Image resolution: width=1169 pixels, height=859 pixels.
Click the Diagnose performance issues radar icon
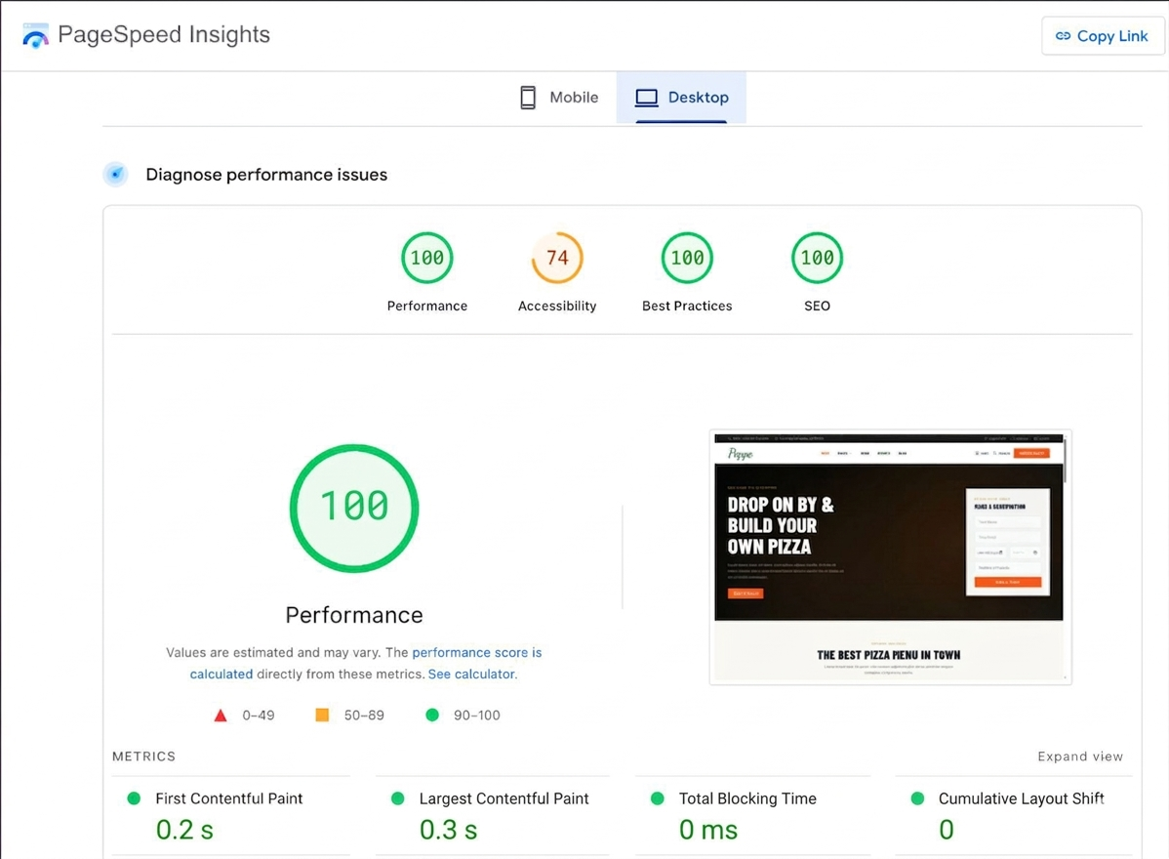click(x=115, y=175)
